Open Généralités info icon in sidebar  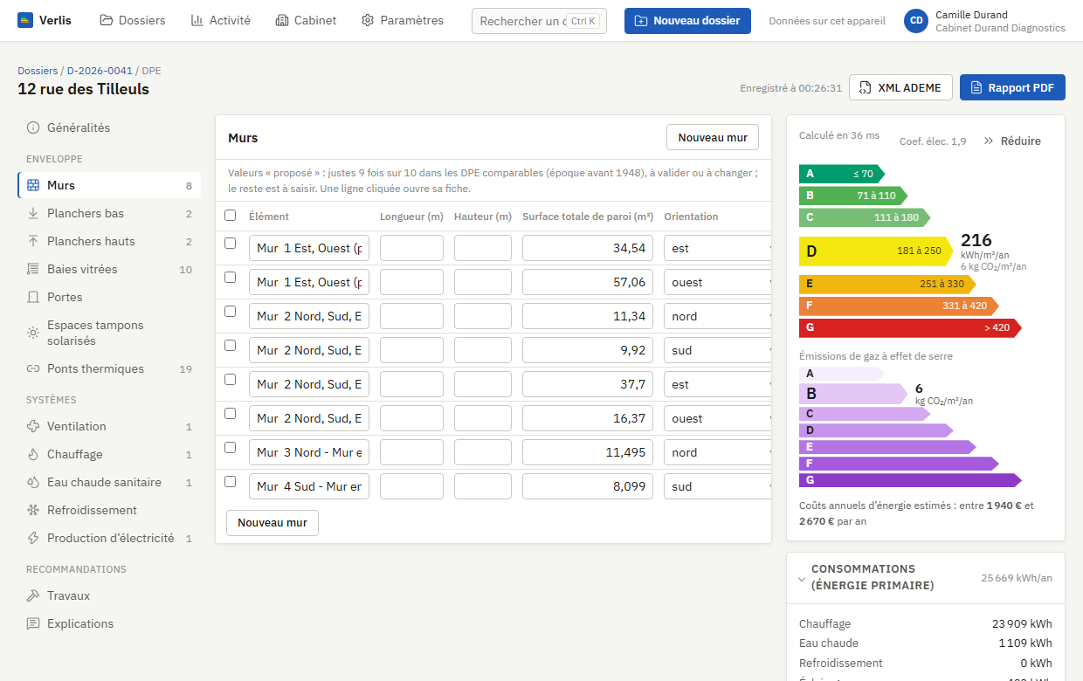(33, 127)
